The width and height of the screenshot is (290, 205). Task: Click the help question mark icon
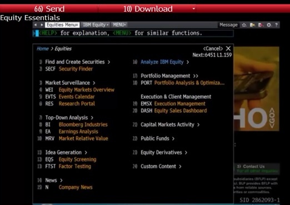tap(276, 25)
